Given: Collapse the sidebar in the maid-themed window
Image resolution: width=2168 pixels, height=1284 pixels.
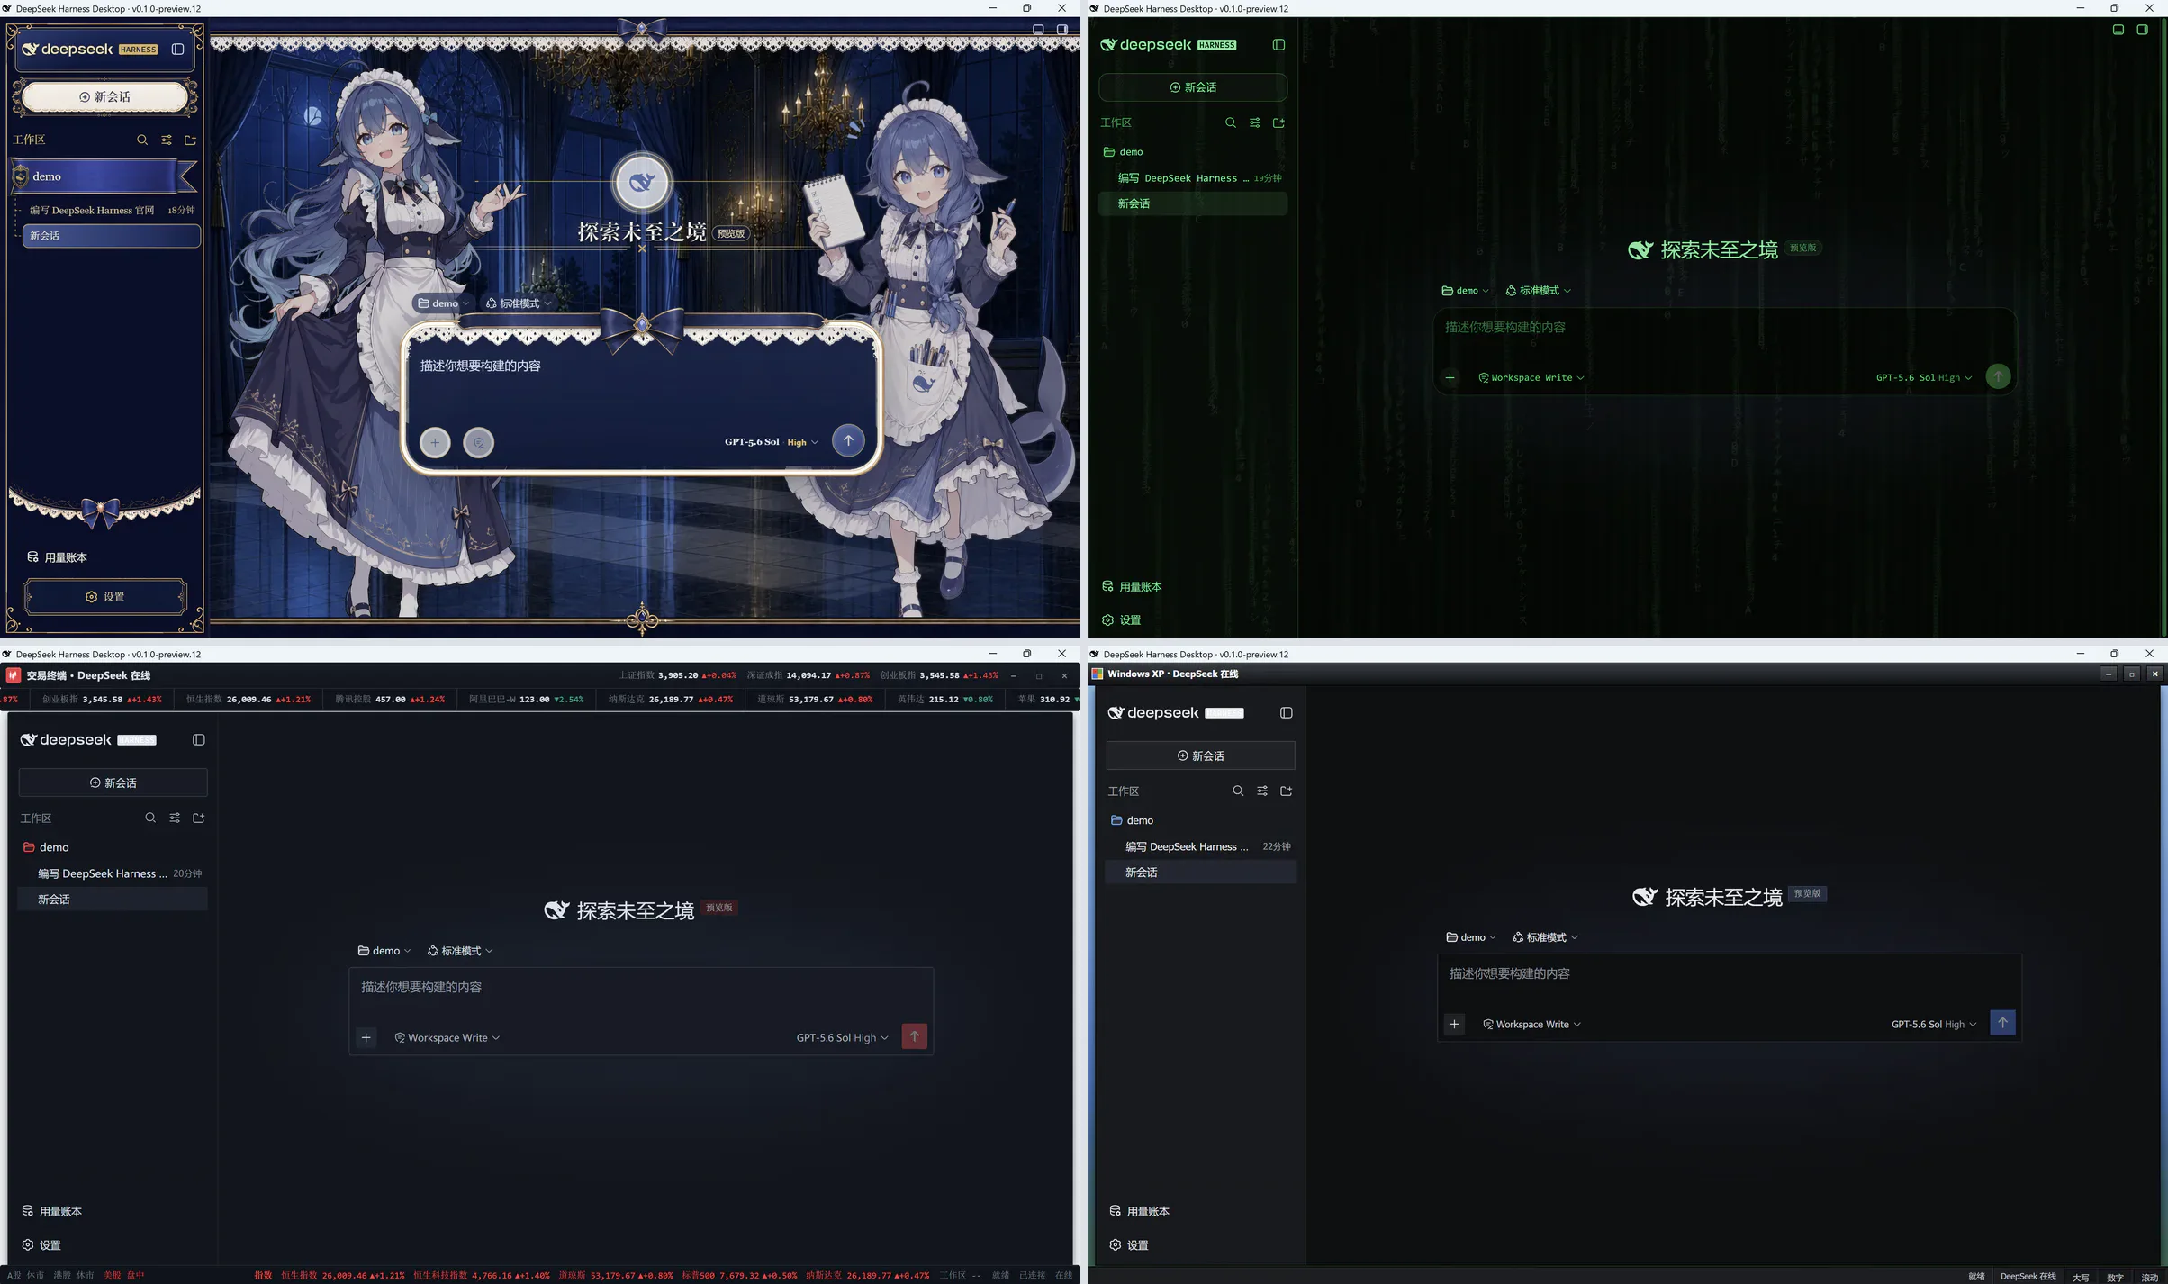Looking at the screenshot, I should (x=177, y=50).
